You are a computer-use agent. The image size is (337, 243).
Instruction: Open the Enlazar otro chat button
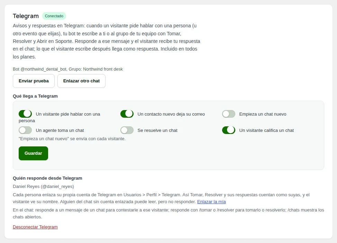pyautogui.click(x=81, y=81)
